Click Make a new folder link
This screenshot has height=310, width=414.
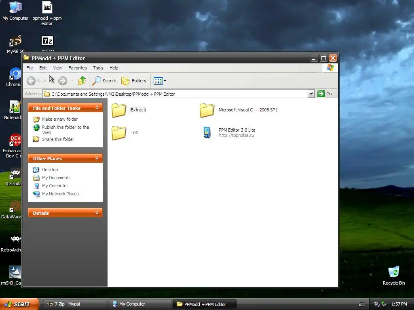click(x=60, y=119)
